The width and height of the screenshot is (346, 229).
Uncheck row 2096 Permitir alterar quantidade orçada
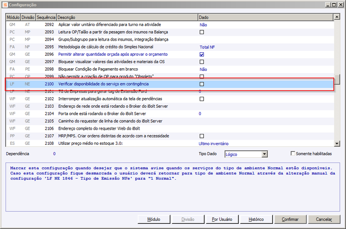pos(202,54)
